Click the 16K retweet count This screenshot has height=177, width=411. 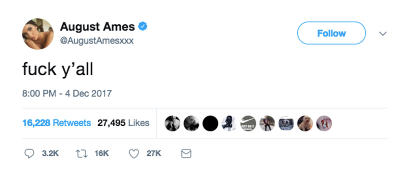[x=102, y=154]
